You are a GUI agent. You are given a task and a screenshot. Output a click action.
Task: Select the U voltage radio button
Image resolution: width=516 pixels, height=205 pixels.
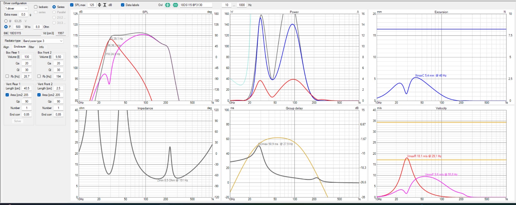[6, 21]
